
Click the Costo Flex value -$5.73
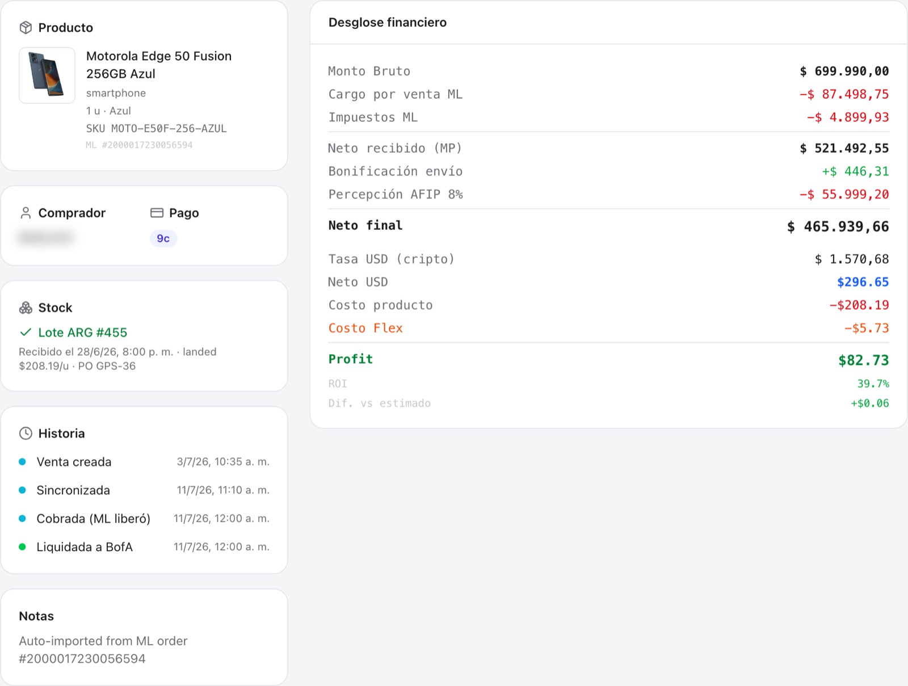coord(867,329)
